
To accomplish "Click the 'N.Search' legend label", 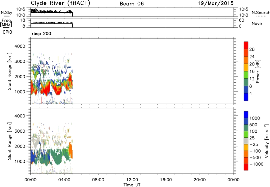I will tap(261, 12).
